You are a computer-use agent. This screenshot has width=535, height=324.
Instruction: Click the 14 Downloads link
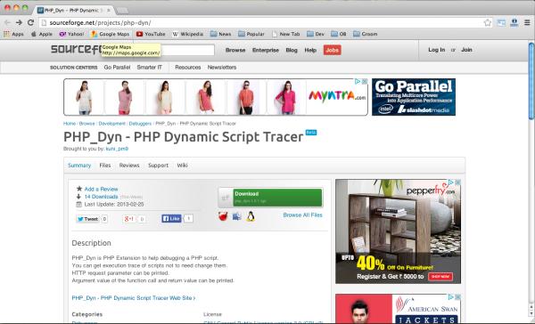101,197
